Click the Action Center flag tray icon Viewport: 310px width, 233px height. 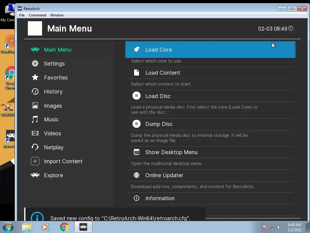coord(265,227)
